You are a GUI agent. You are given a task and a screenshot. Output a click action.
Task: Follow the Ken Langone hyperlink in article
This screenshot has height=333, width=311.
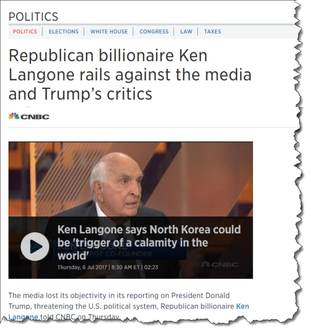243,306
